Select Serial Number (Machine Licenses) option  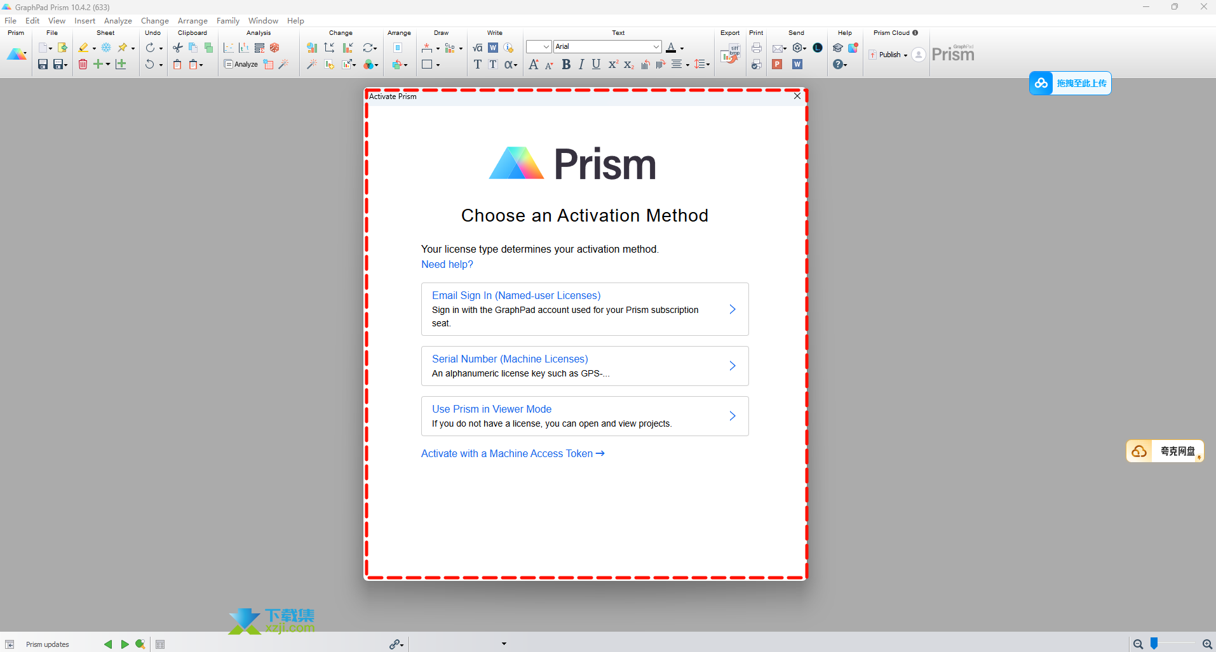click(584, 366)
